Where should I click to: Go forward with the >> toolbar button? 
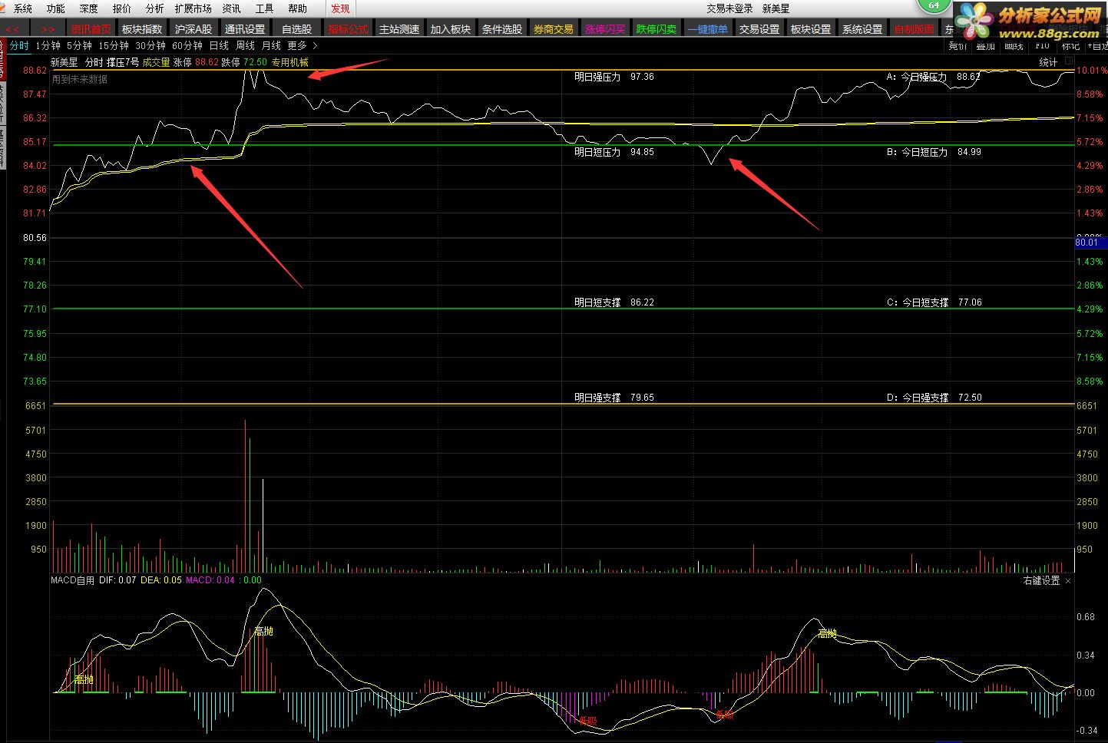[48, 29]
